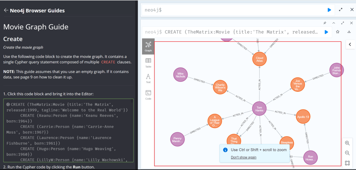The width and height of the screenshot is (356, 170).
Task: Download the query results
Action: point(349,32)
